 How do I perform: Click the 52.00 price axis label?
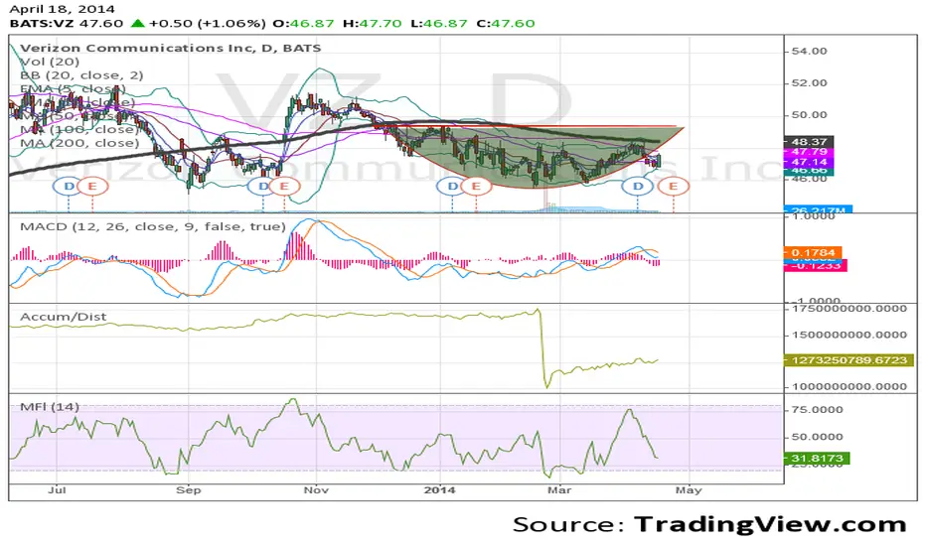[x=809, y=83]
